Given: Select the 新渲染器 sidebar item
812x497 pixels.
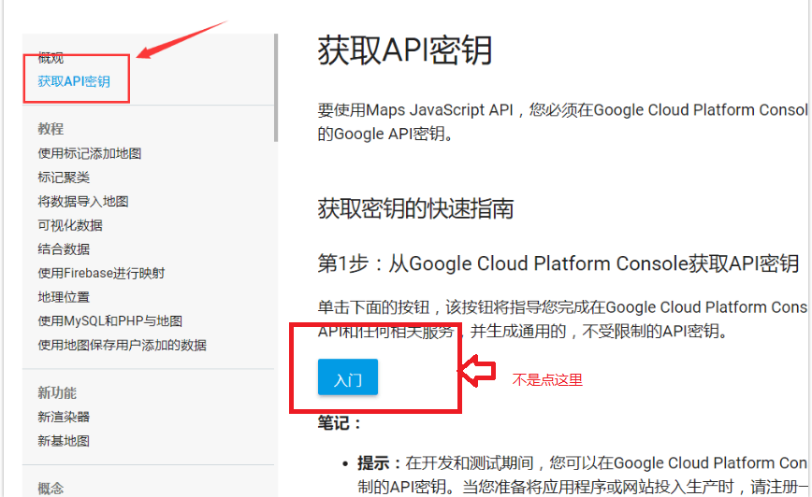Looking at the screenshot, I should [64, 417].
